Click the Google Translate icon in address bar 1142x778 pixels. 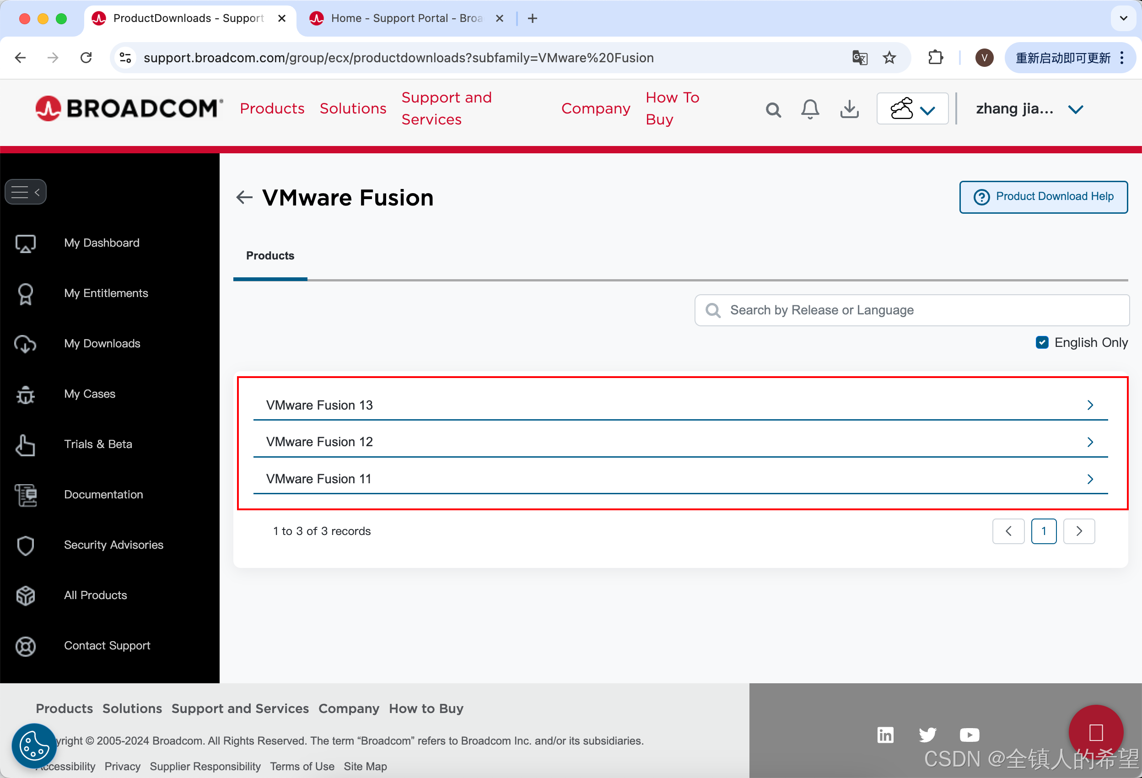pos(859,58)
